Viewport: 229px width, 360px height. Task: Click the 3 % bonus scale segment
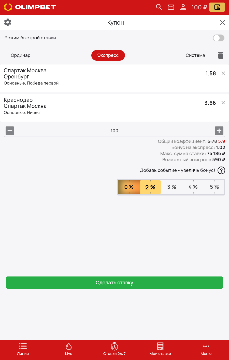point(172,187)
